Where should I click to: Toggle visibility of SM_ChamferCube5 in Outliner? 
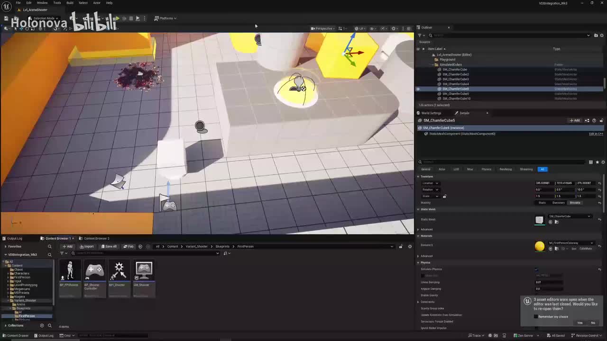click(x=418, y=89)
